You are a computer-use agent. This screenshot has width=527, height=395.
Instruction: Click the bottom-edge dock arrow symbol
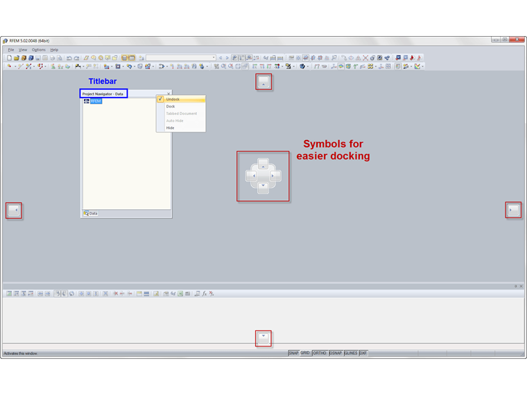coord(263,339)
